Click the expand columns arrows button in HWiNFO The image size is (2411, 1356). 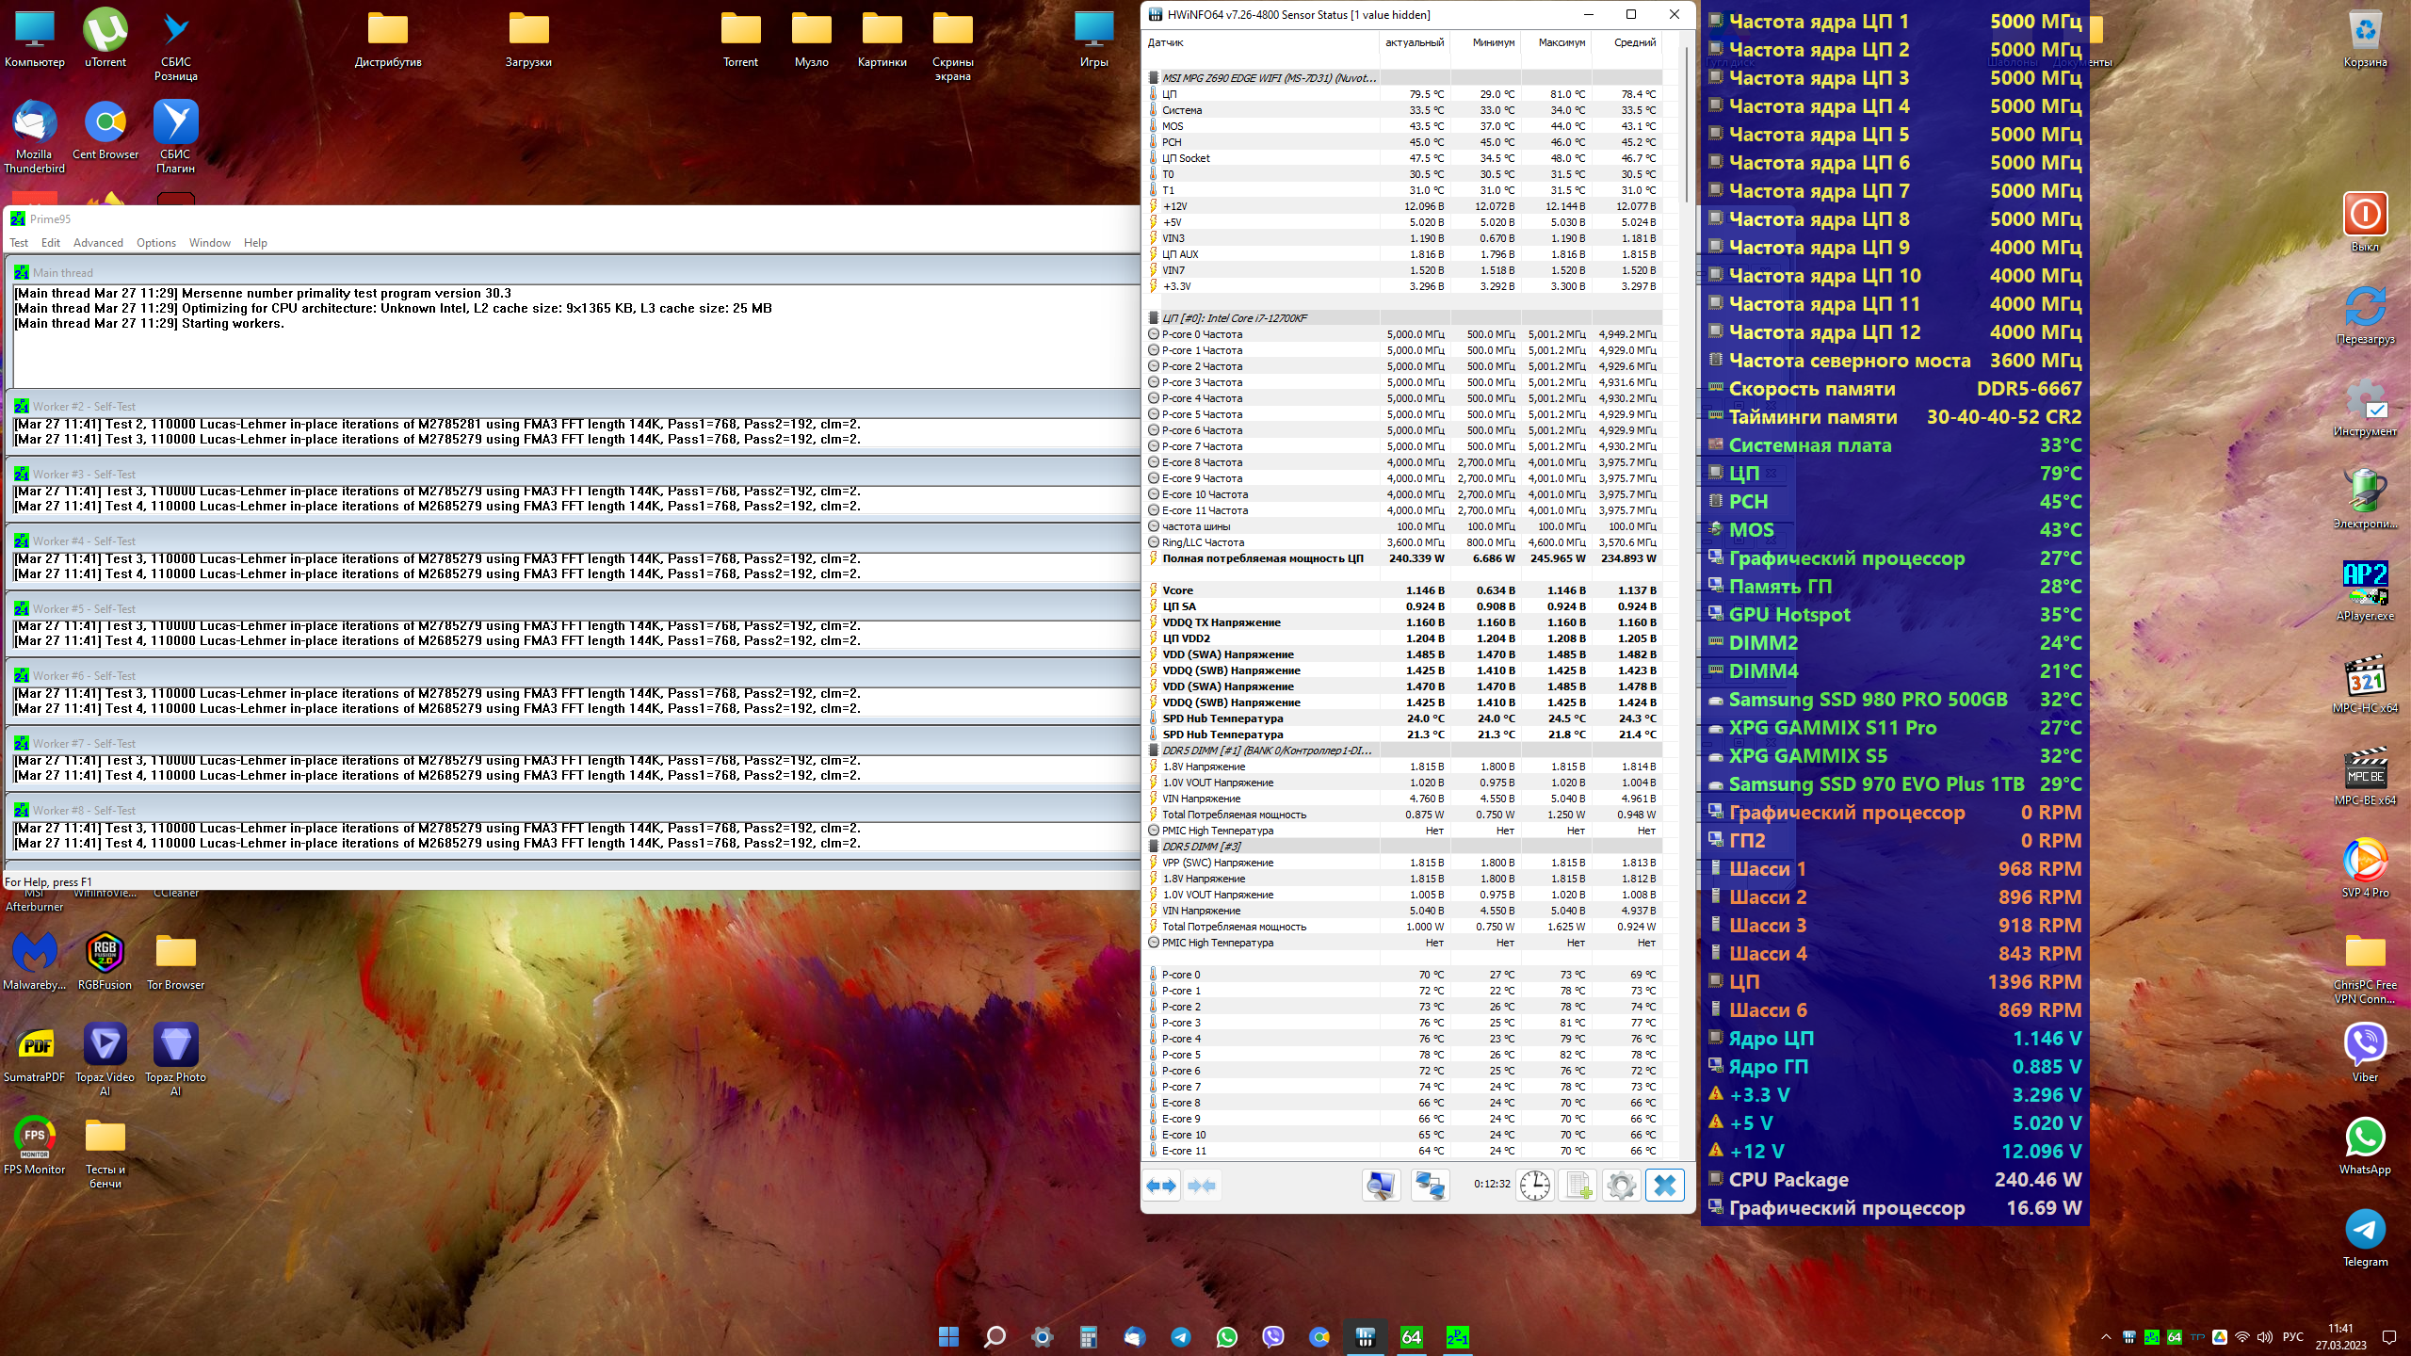coord(1161,1186)
